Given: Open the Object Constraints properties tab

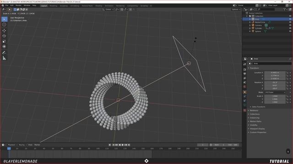Looking at the screenshot, I should (244, 101).
